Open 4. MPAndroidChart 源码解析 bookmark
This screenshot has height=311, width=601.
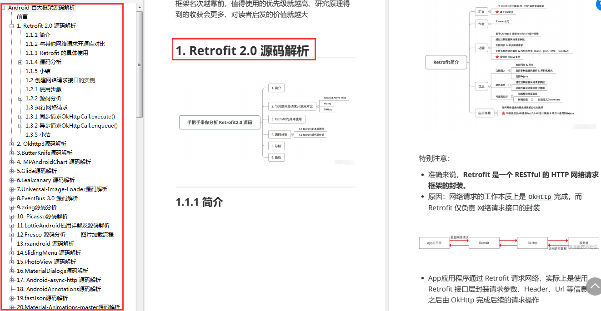pyautogui.click(x=54, y=162)
